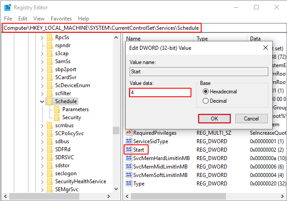
Task: Expand the SCardSvr key
Action: [42, 78]
